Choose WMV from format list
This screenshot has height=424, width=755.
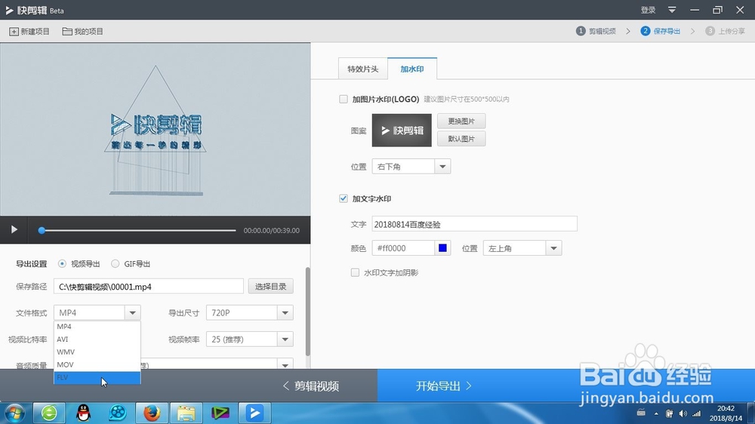97,352
